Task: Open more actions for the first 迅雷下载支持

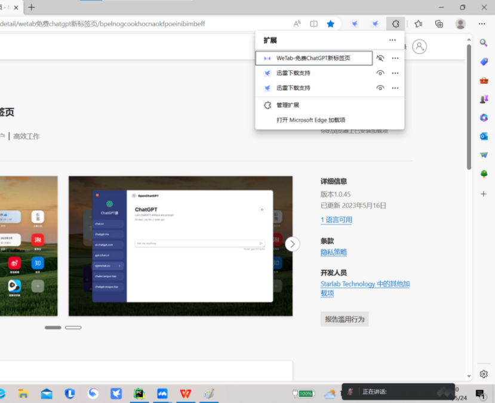Action: click(x=395, y=73)
